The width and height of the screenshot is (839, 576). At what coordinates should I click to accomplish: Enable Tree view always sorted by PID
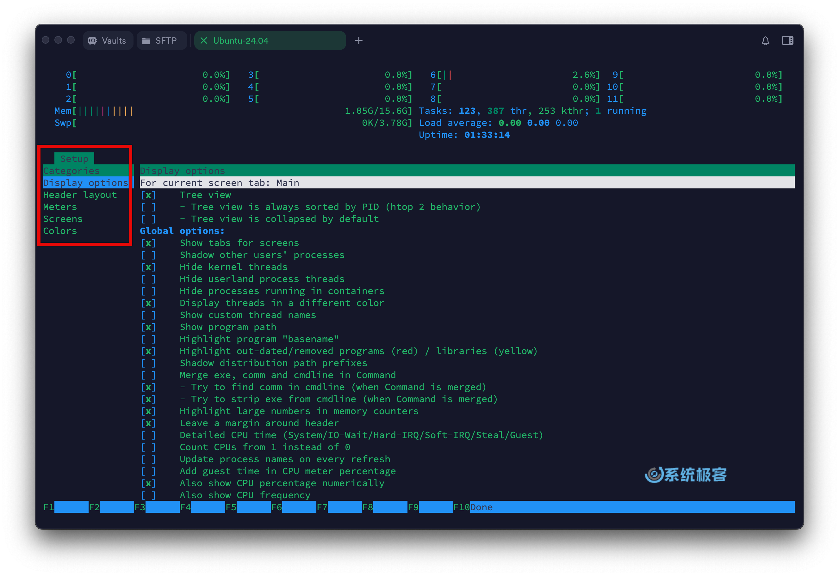click(148, 207)
